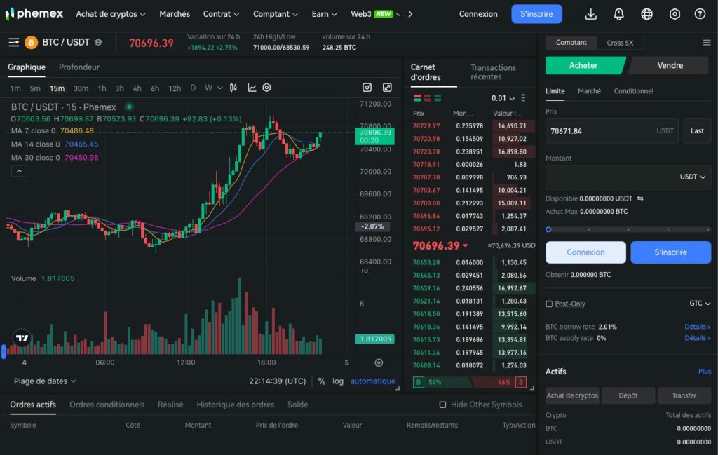Image resolution: width=718 pixels, height=455 pixels.
Task: Open notifications via the bell icon
Action: click(x=618, y=13)
